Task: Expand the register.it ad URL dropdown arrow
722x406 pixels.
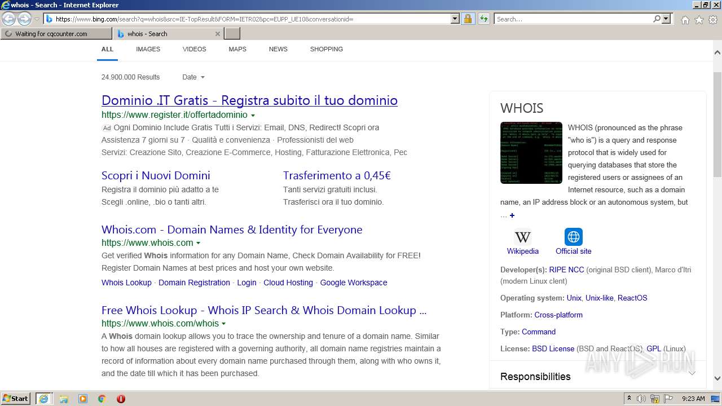Action: point(253,115)
